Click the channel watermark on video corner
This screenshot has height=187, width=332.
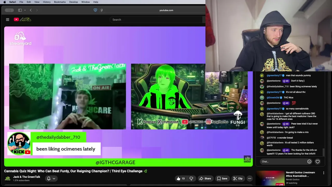click(247, 159)
